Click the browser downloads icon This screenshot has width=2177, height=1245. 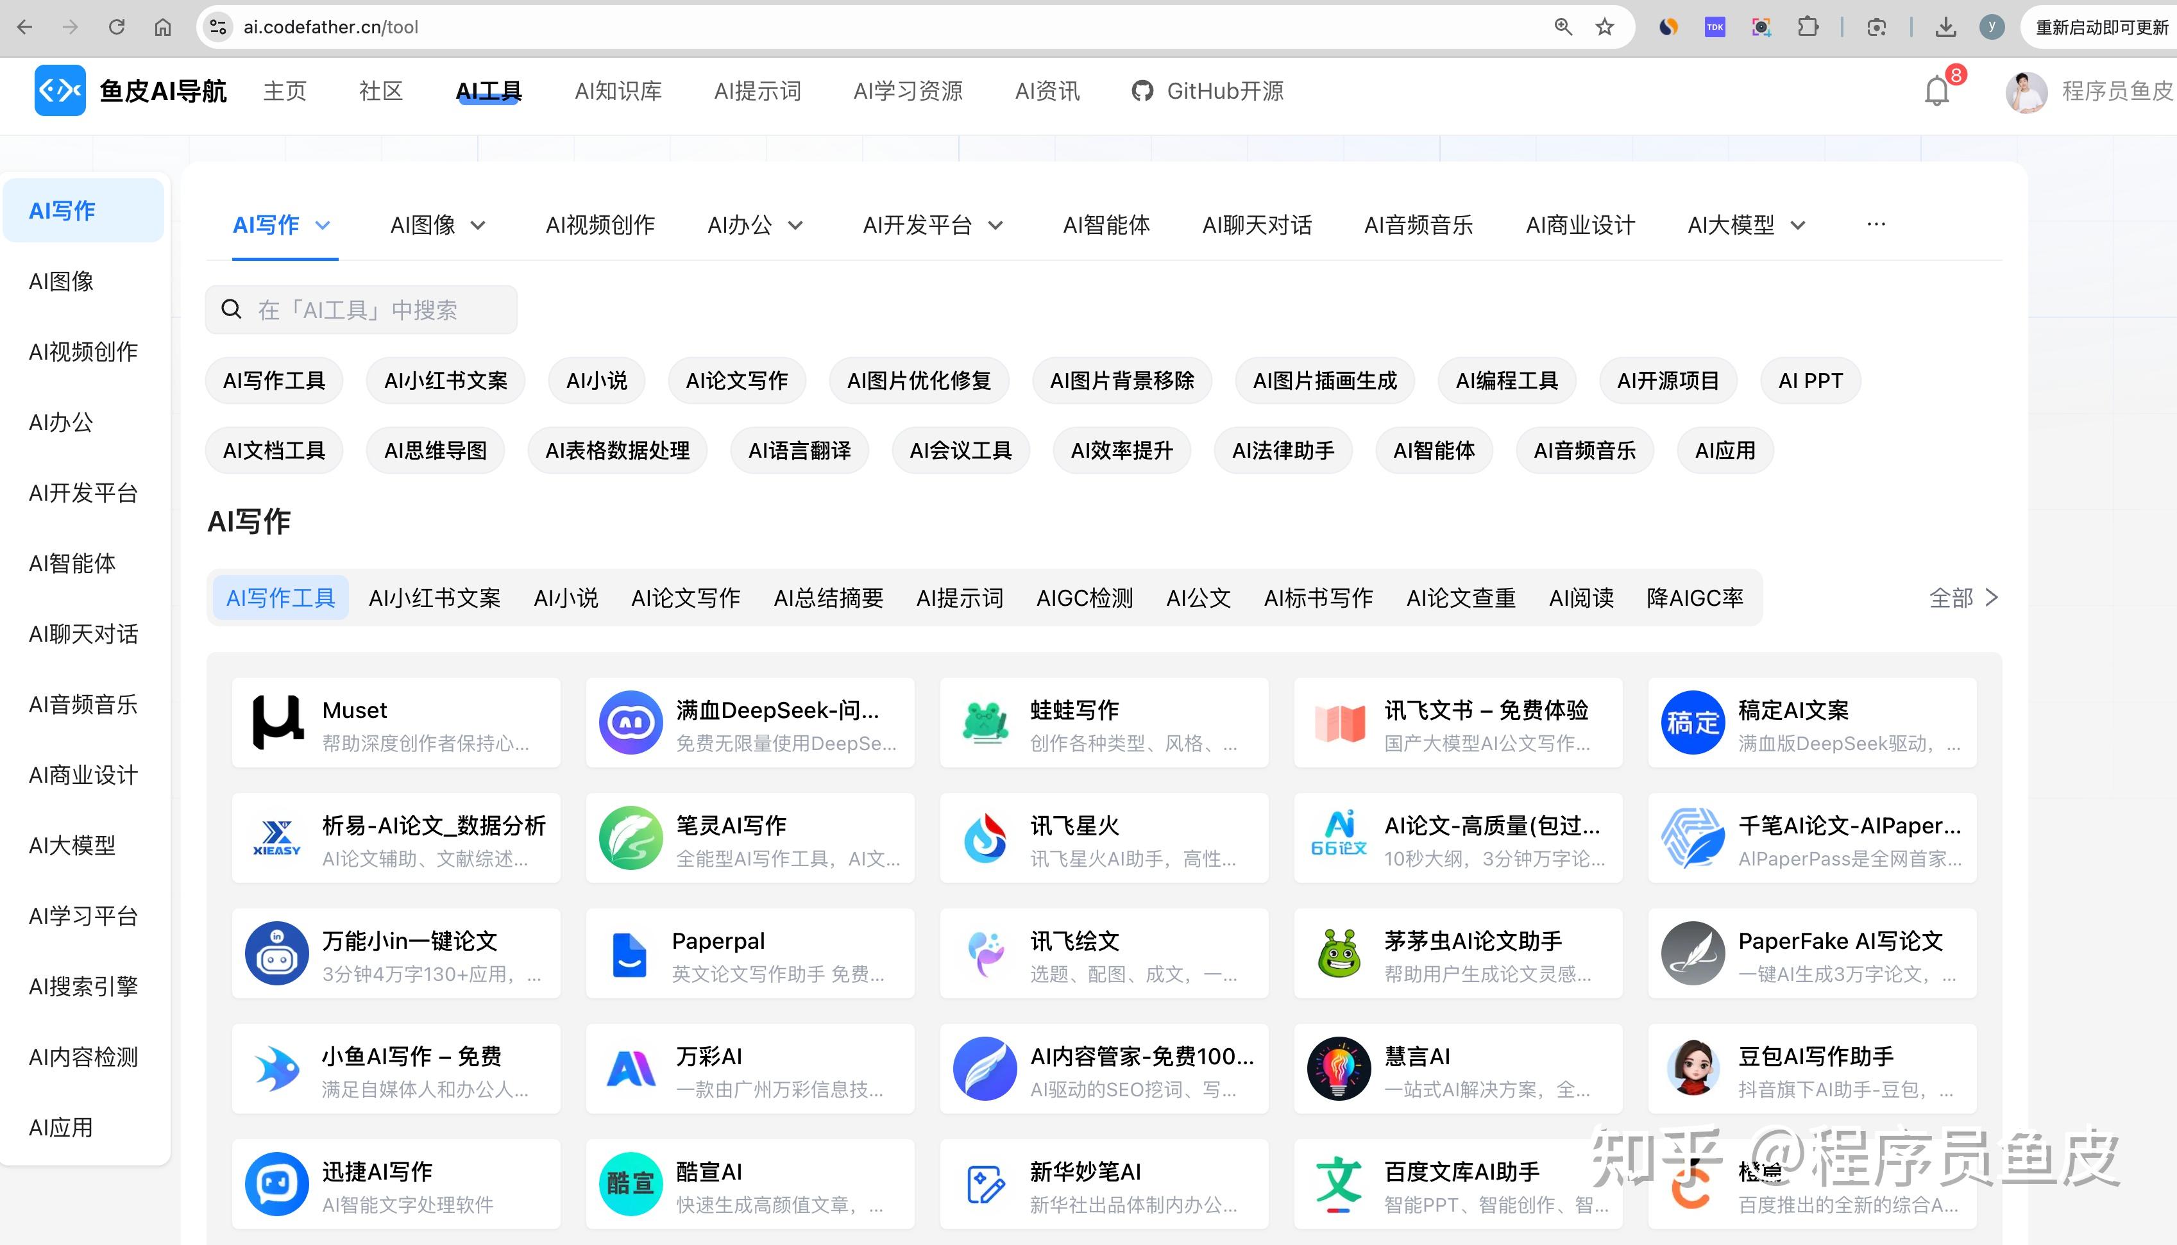(1945, 28)
